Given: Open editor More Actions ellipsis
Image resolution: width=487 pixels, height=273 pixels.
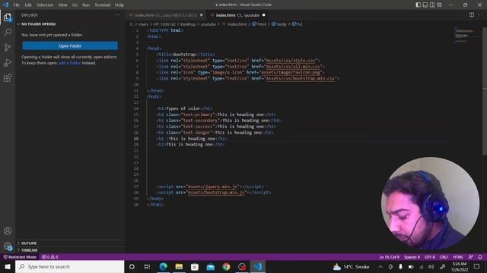Looking at the screenshot, I should coord(480,15).
